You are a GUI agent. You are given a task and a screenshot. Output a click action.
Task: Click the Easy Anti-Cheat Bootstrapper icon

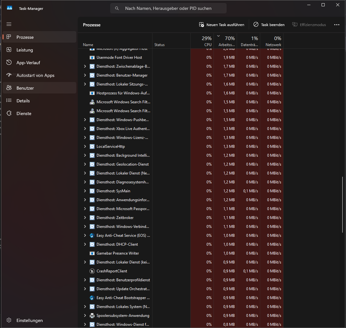point(92,298)
